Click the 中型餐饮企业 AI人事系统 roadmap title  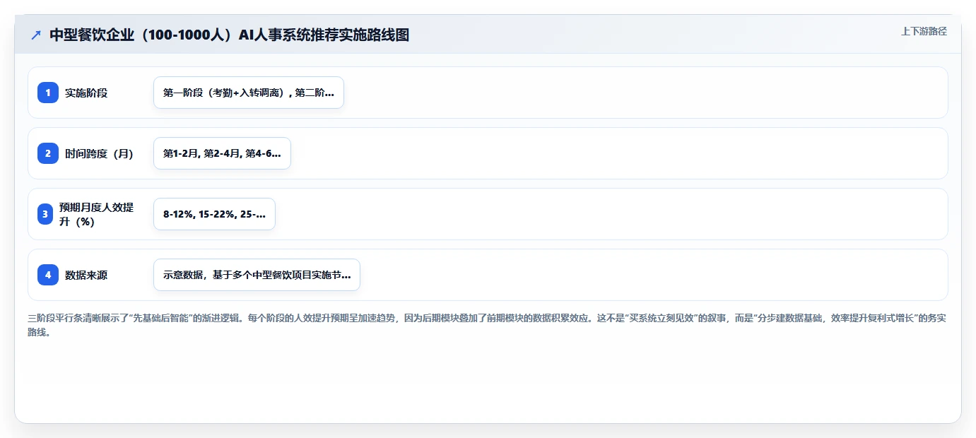click(x=229, y=35)
